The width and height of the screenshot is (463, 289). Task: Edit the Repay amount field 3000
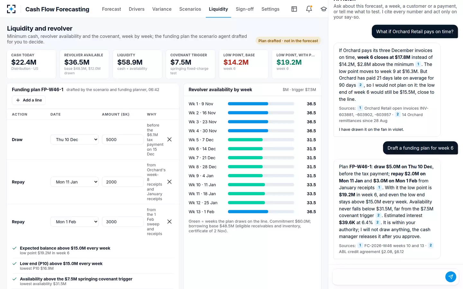[x=123, y=222]
